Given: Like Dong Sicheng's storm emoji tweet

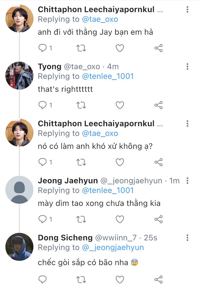Looking at the screenshot, I should point(120,279).
